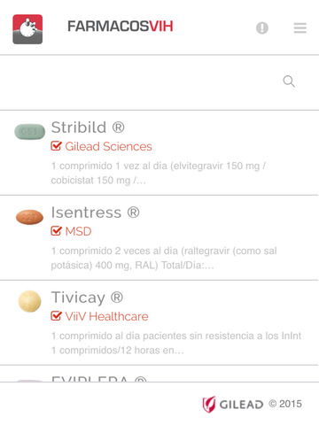Toggle the MSD checkbox

pos(56,231)
